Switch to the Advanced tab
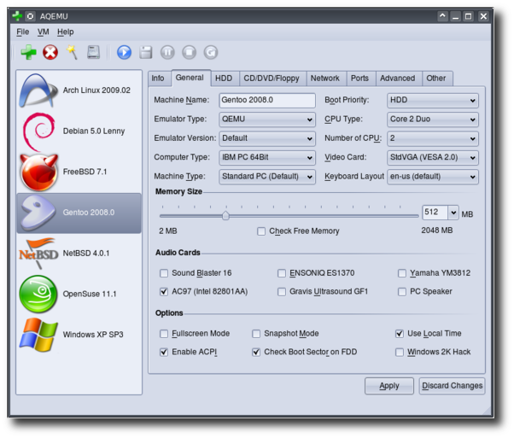 [x=397, y=79]
